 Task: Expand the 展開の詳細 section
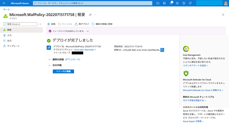coord(49,59)
